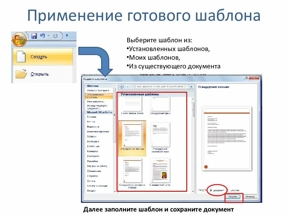Click the blank page icon beside Создать
The image size is (288, 216).
[21, 57]
